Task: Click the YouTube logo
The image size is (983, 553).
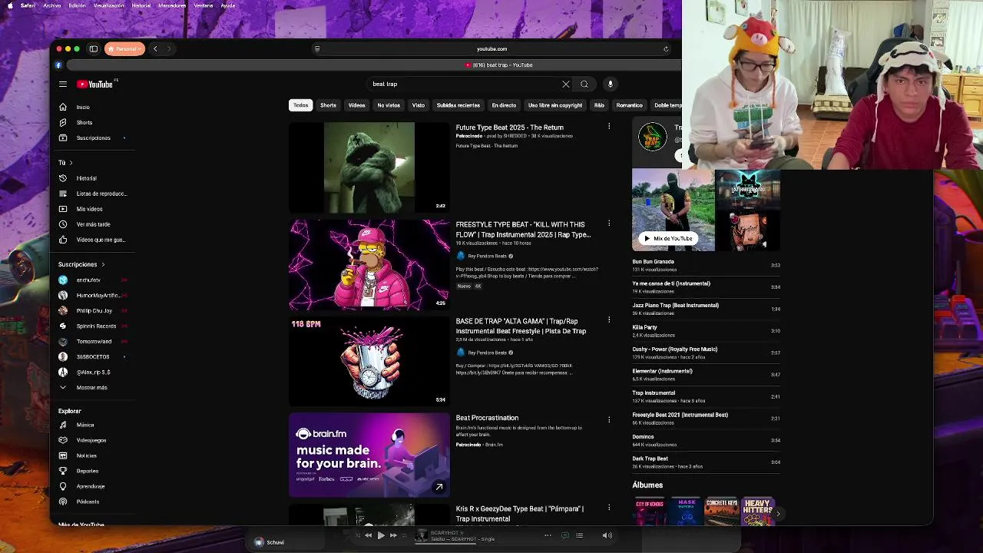Action: [95, 84]
